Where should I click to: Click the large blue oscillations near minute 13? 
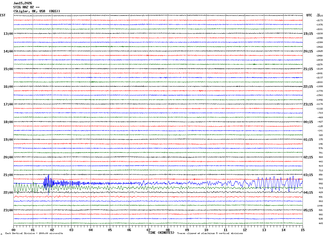268,183
